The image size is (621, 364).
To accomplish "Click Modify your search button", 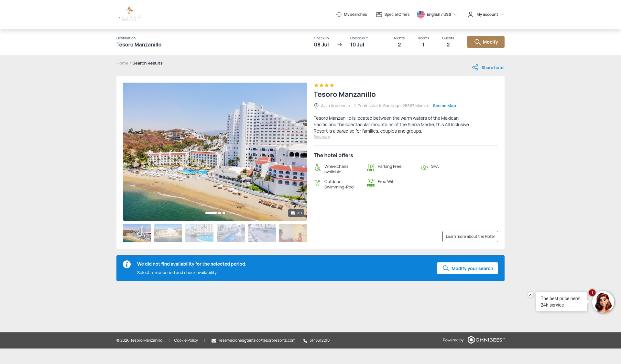I will (467, 268).
